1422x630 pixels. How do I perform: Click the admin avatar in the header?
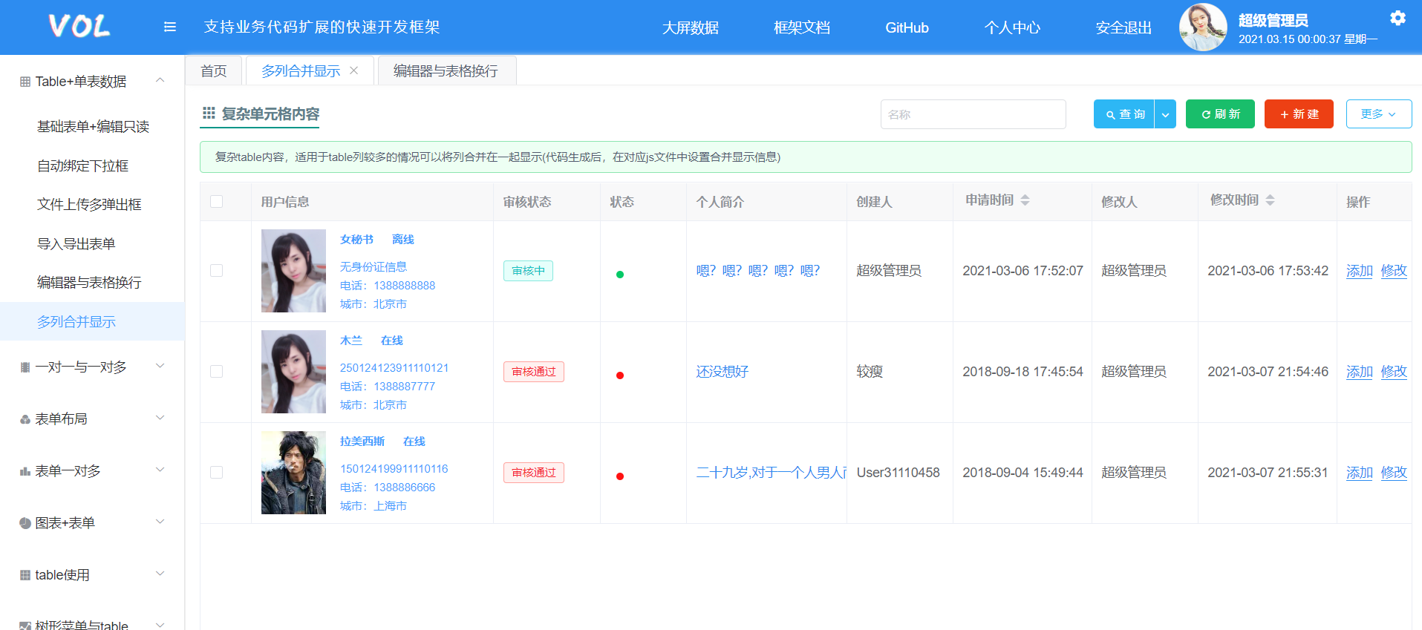(x=1202, y=27)
